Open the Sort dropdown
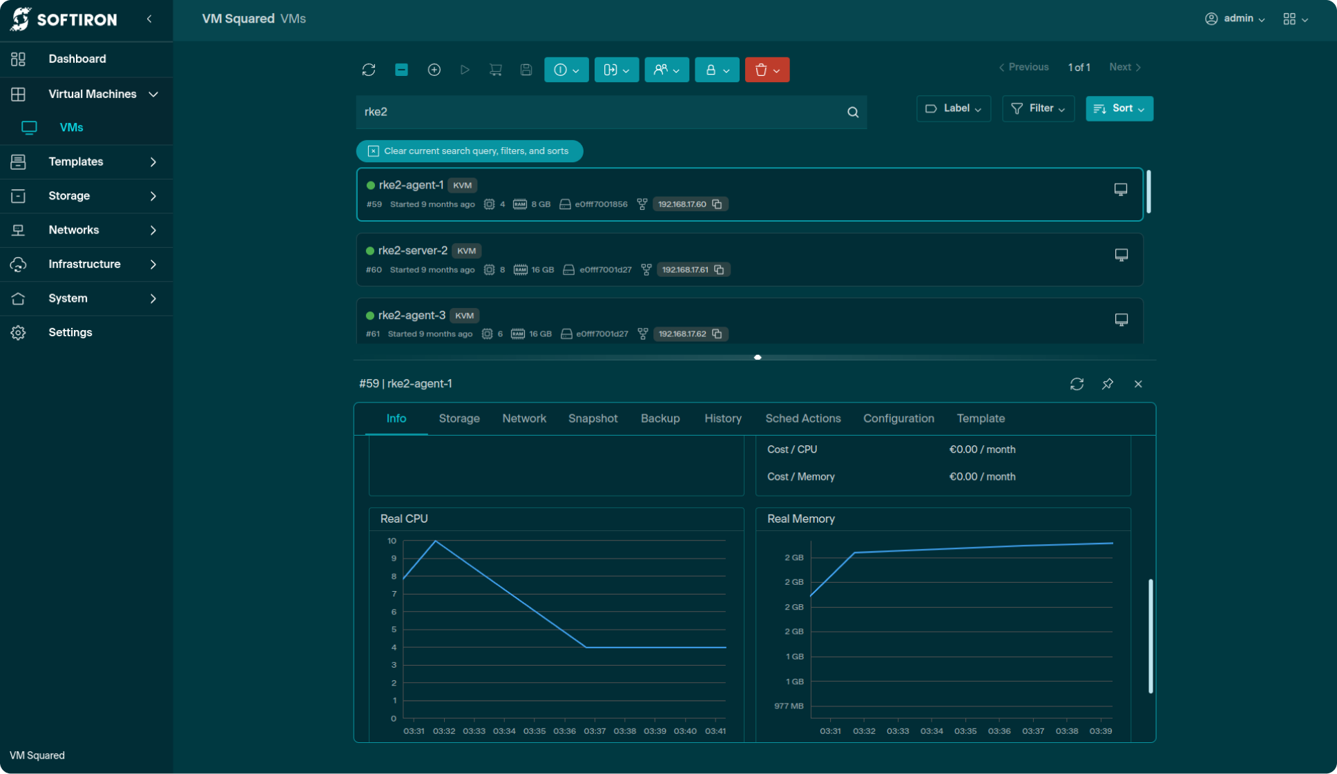The image size is (1337, 774). pos(1119,108)
